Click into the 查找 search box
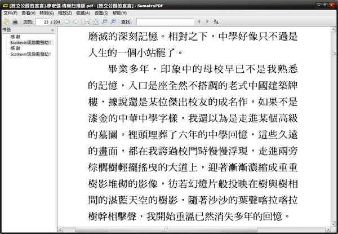 click(x=165, y=22)
